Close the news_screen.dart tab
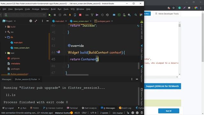 click(x=91, y=21)
